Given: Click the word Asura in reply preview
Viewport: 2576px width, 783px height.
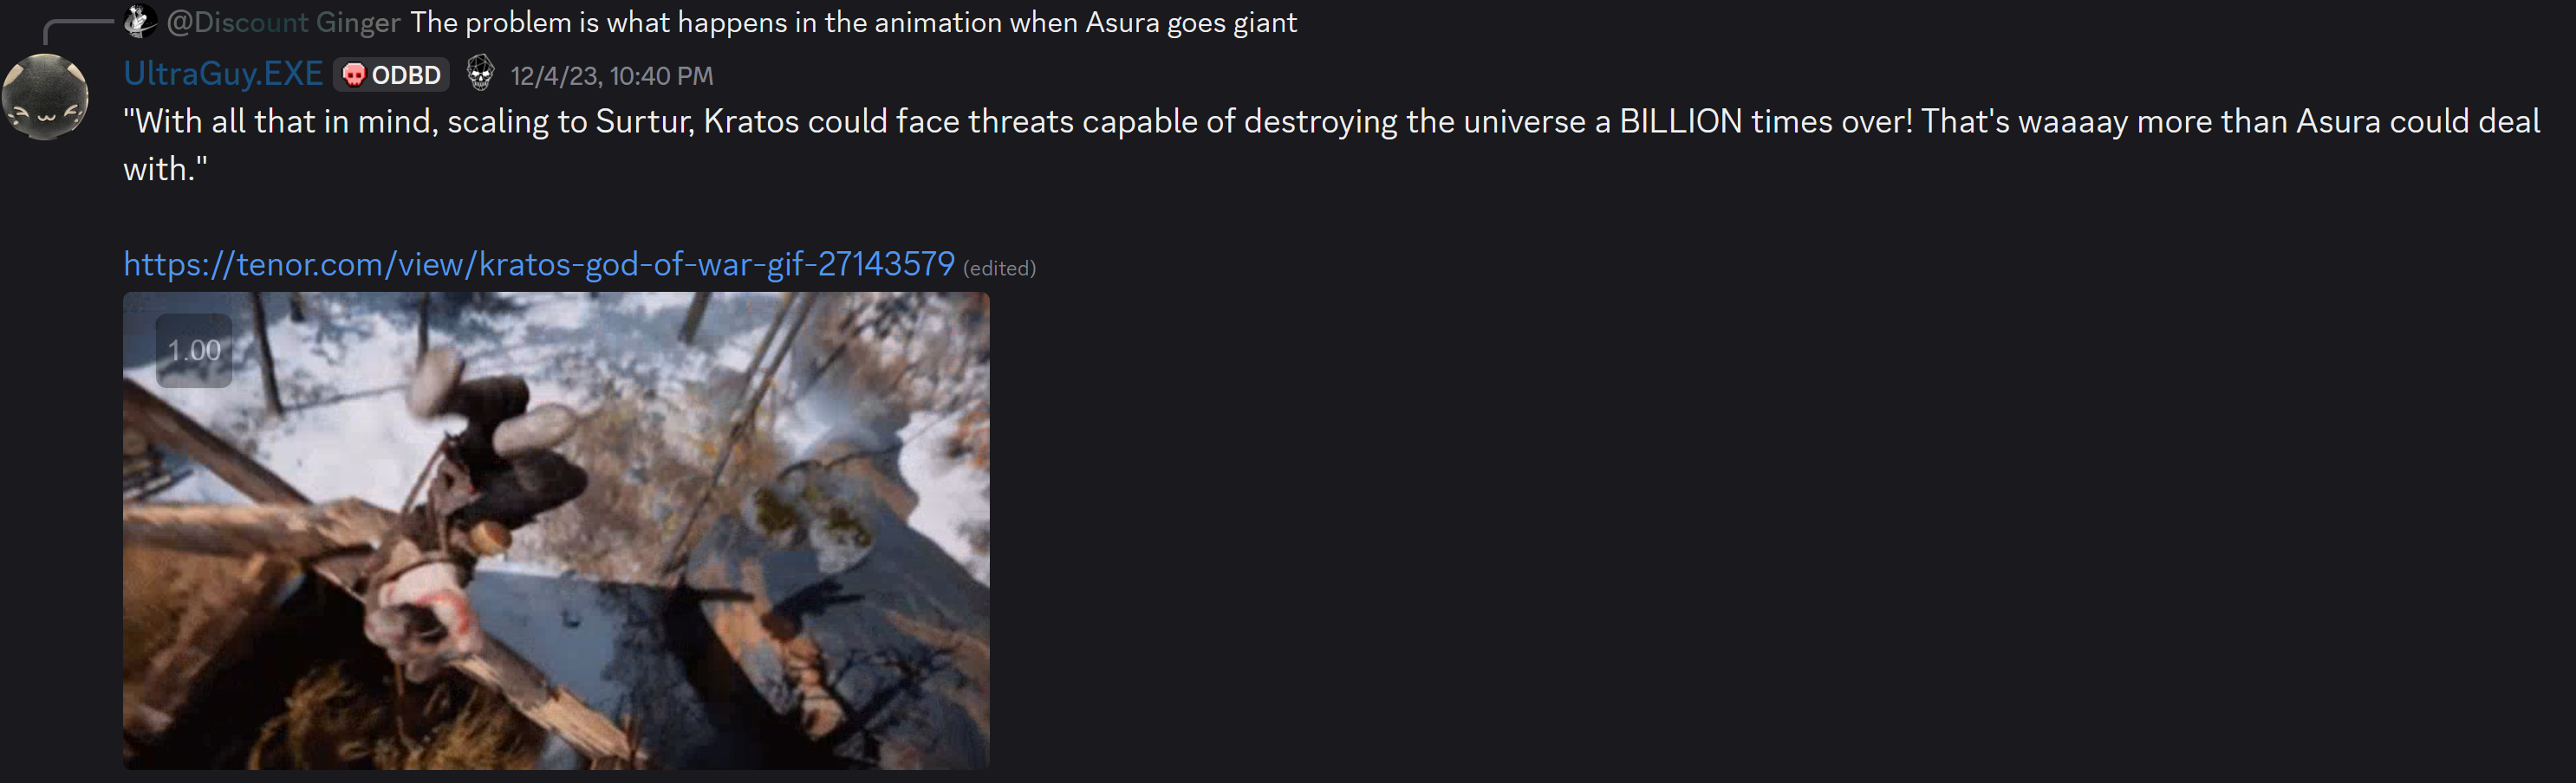Looking at the screenshot, I should click(1122, 22).
